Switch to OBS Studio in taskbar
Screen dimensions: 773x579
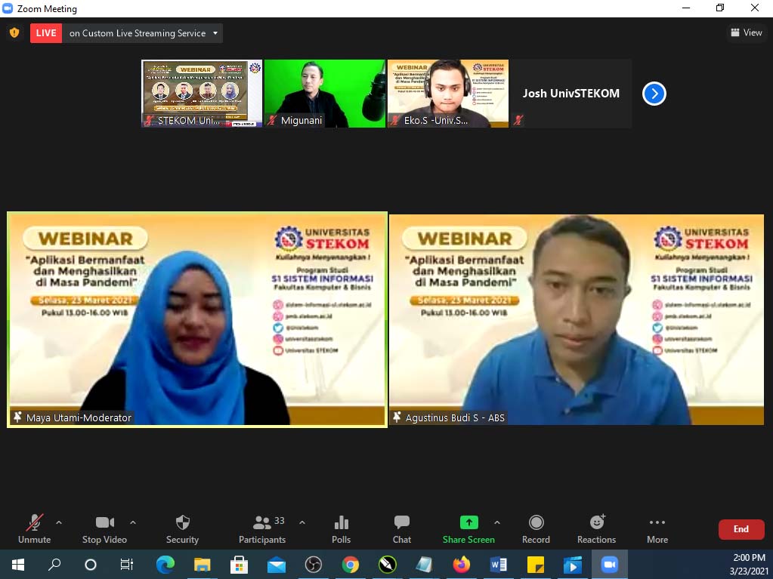click(314, 564)
